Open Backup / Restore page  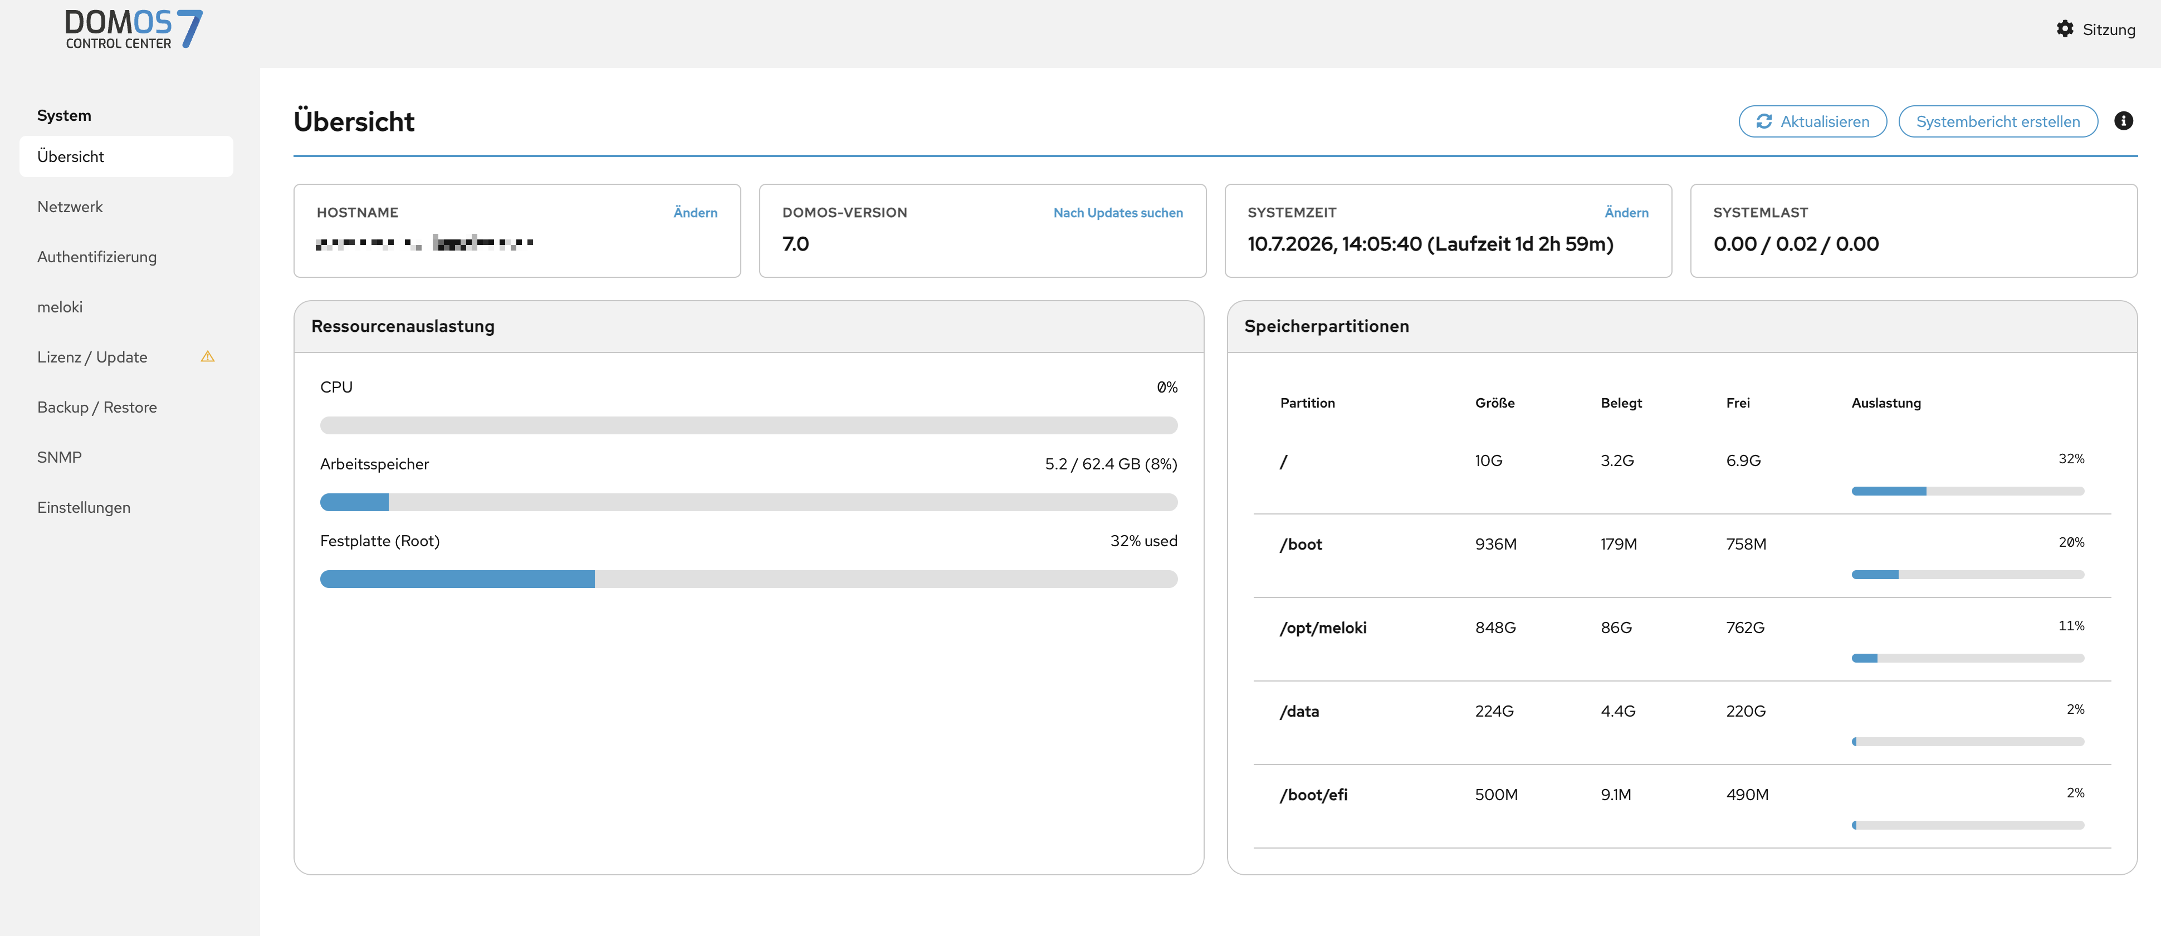(126, 408)
